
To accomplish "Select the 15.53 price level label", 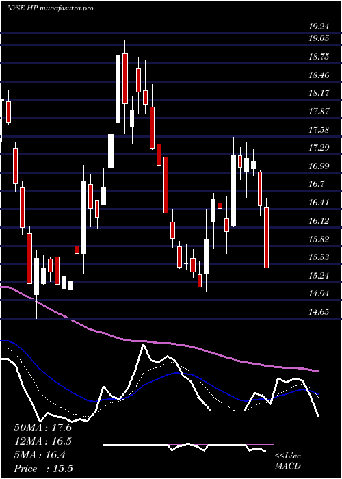I will point(319,257).
